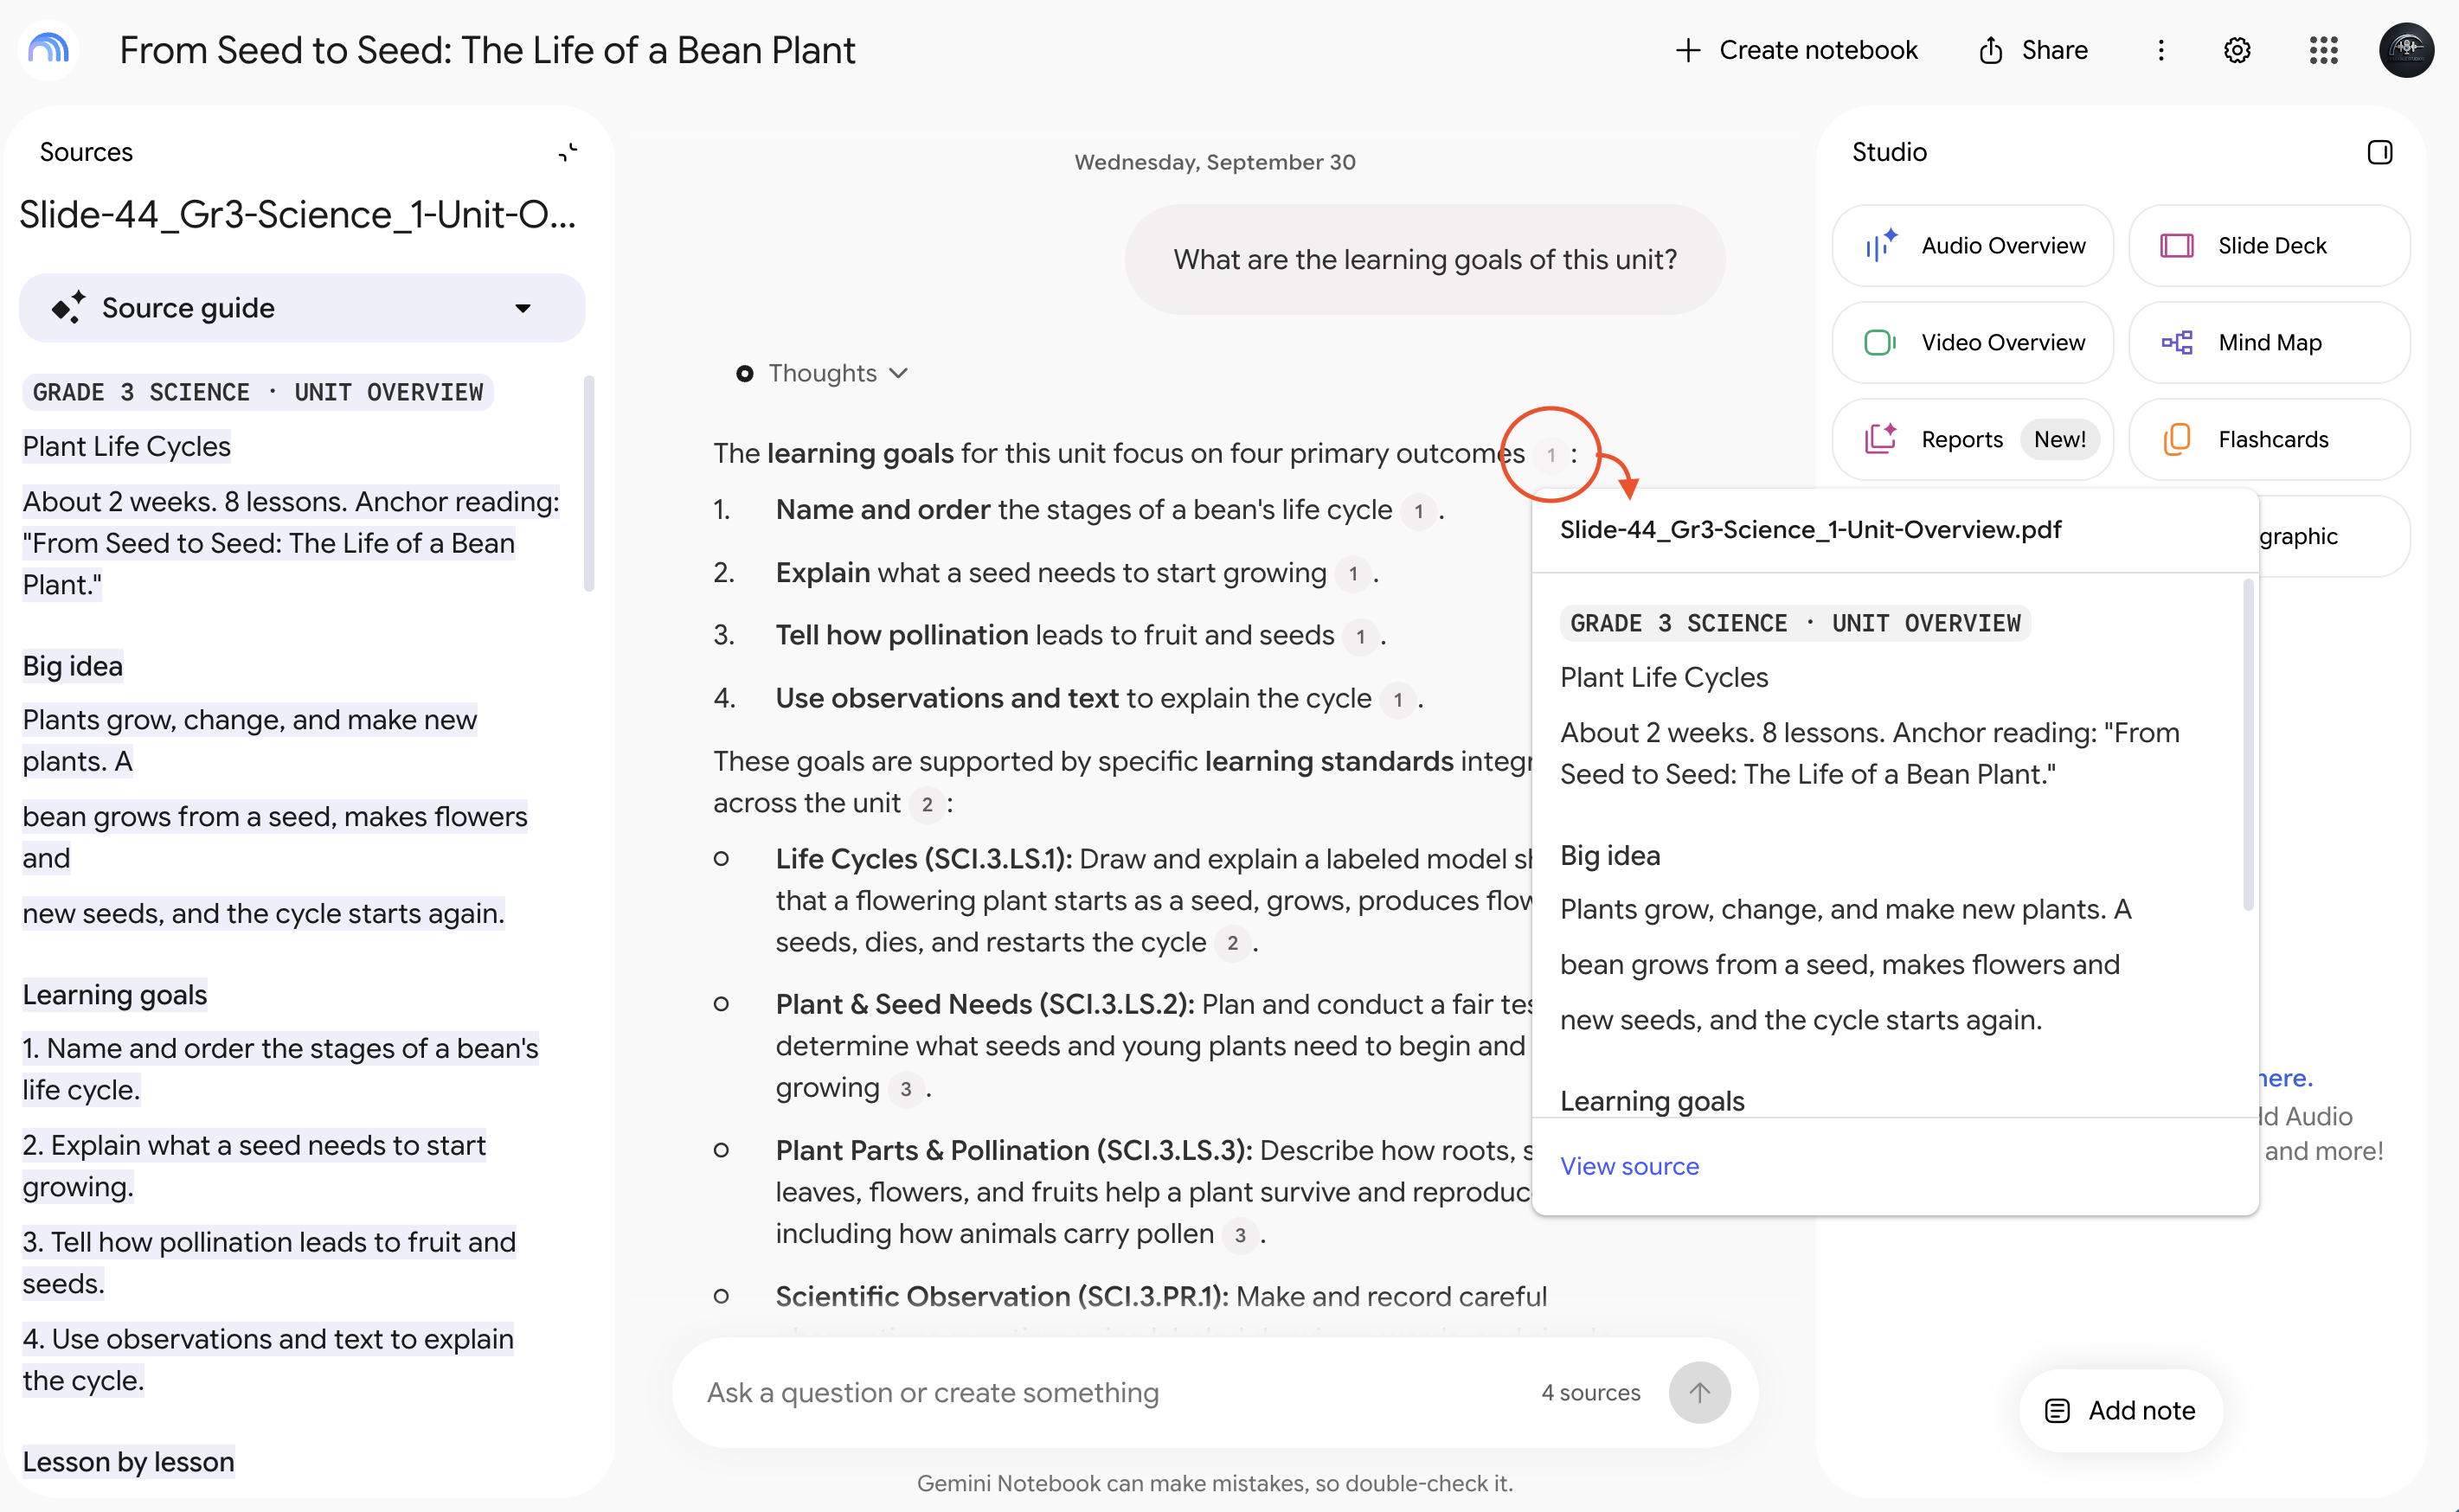Click the Create notebook button

tap(1796, 50)
